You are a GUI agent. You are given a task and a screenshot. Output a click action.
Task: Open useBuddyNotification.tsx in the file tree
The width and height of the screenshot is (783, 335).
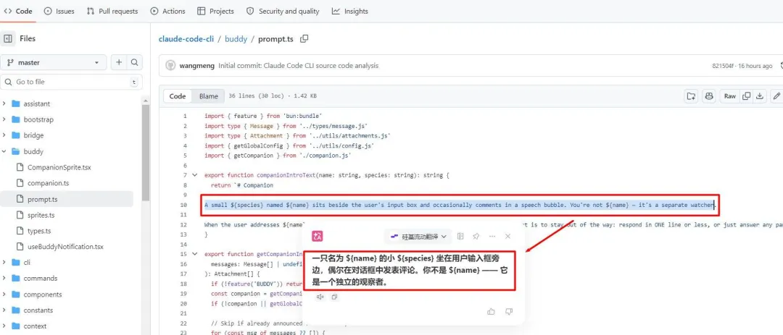click(65, 247)
